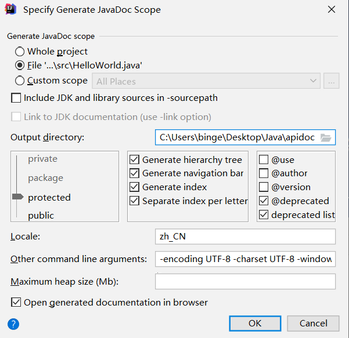349x338 pixels.
Task: Toggle the @deprecated checkbox
Action: pyautogui.click(x=264, y=201)
